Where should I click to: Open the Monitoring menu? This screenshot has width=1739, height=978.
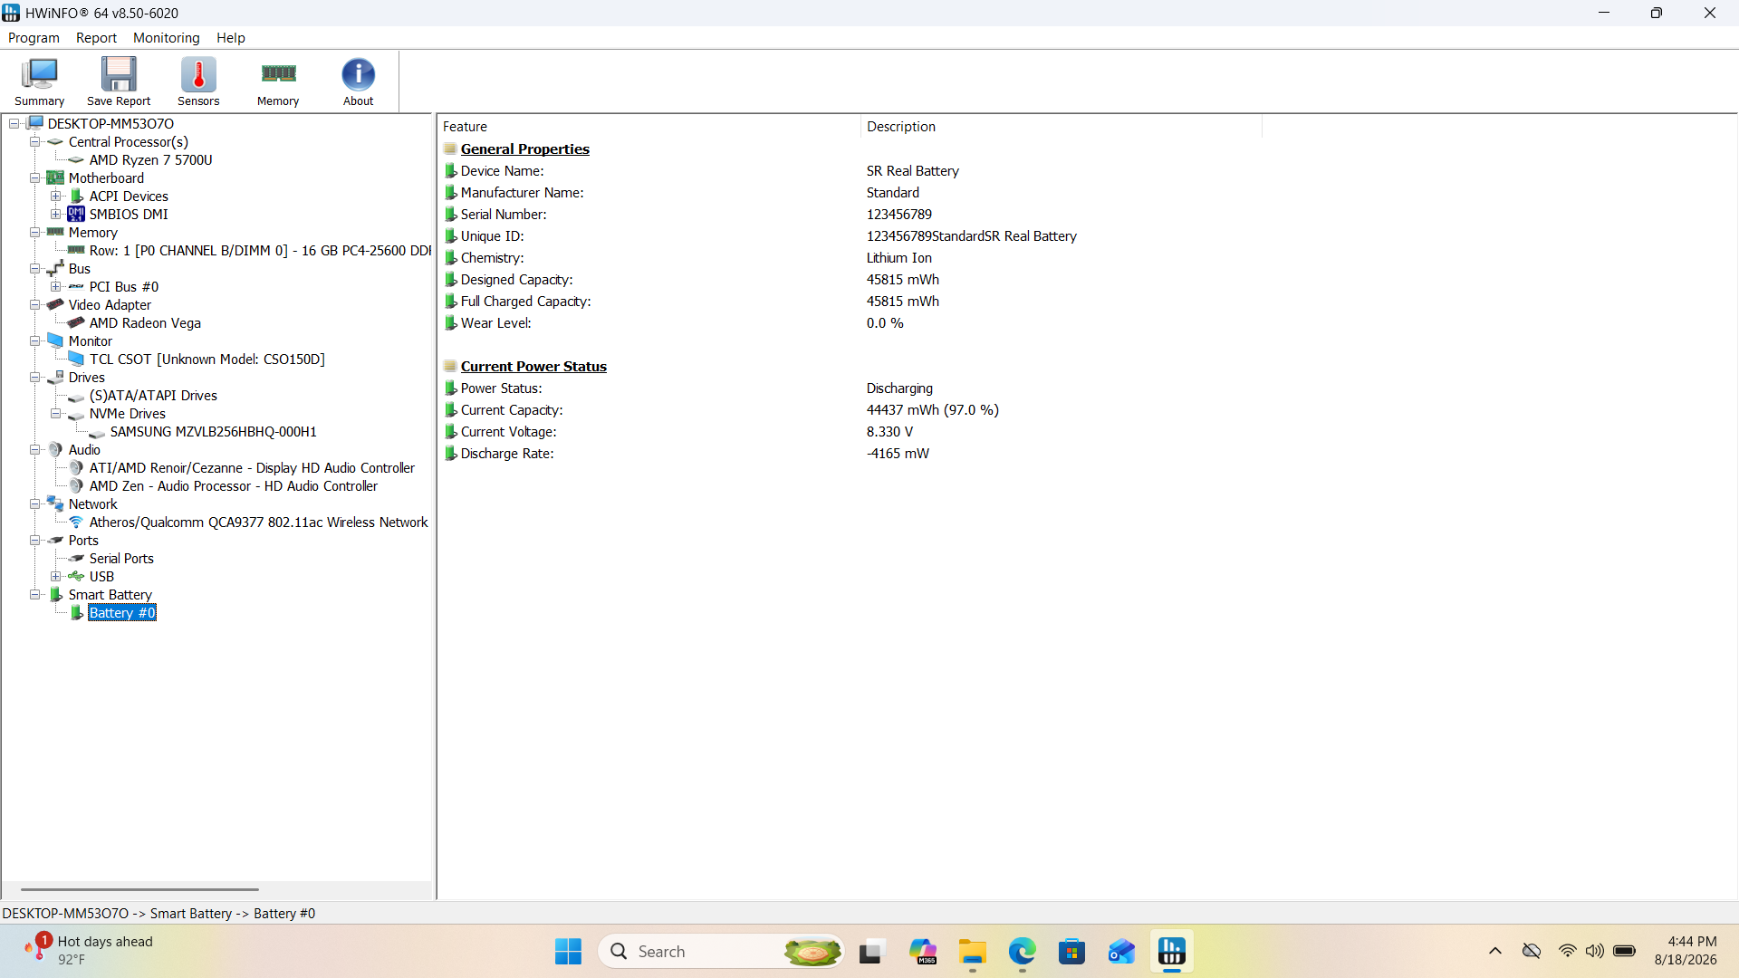click(x=166, y=37)
